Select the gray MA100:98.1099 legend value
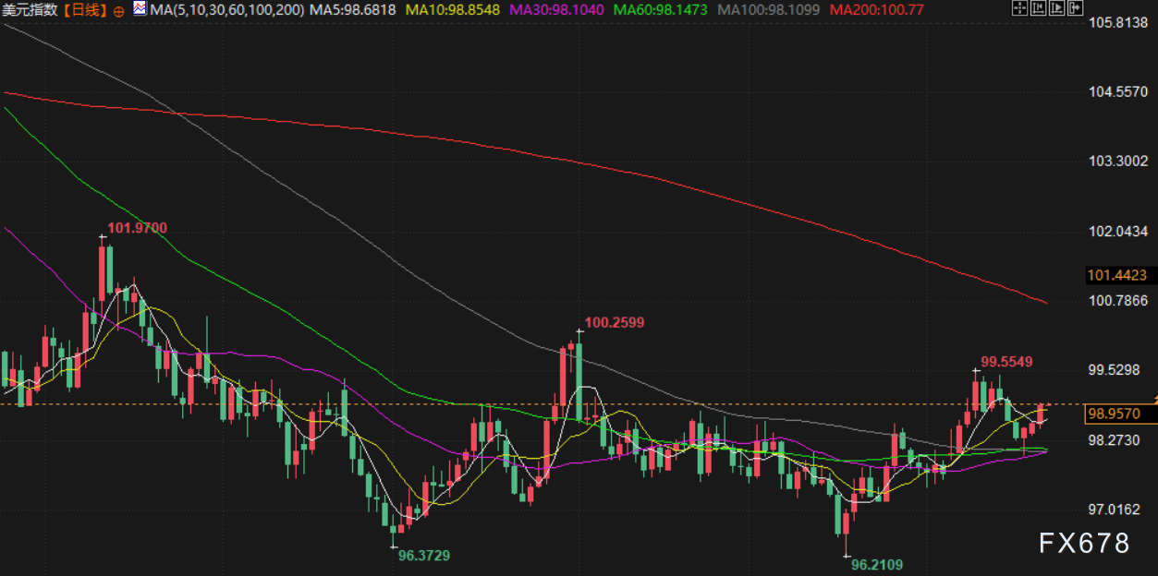This screenshot has height=576, width=1158. pos(769,10)
